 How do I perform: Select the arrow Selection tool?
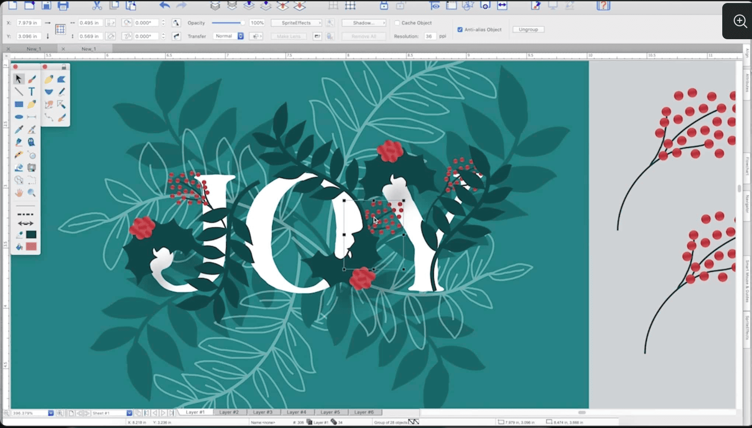click(x=18, y=79)
